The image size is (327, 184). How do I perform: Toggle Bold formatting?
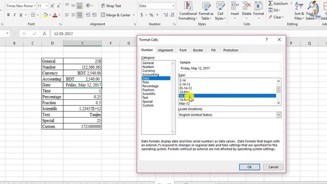[8, 15]
